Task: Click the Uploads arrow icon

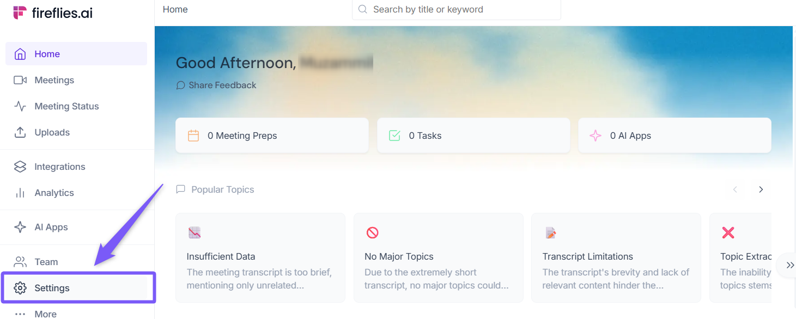Action: coord(20,132)
